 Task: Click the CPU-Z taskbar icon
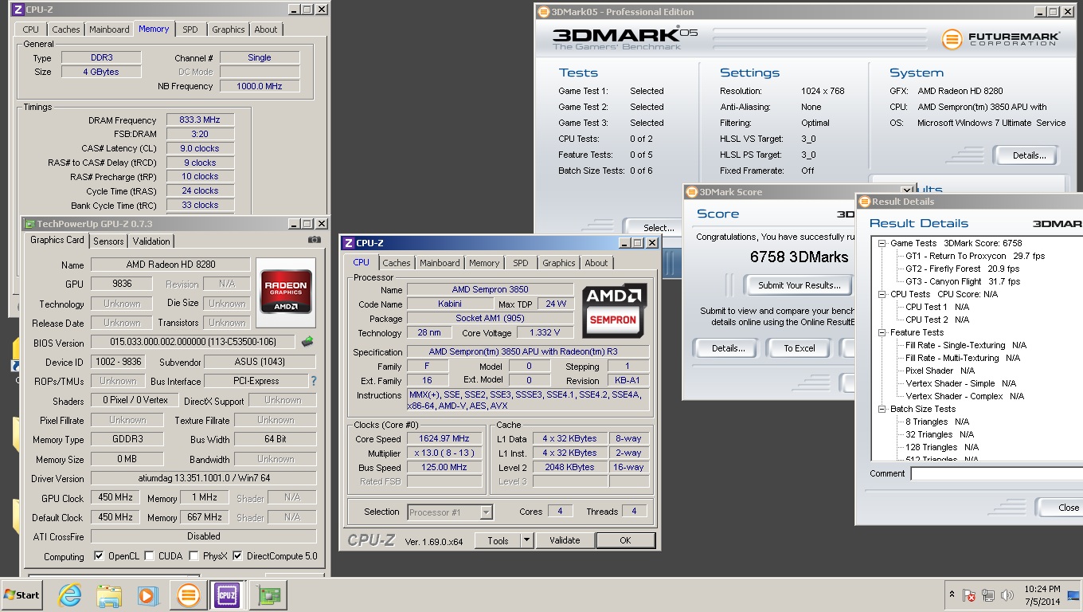227,595
